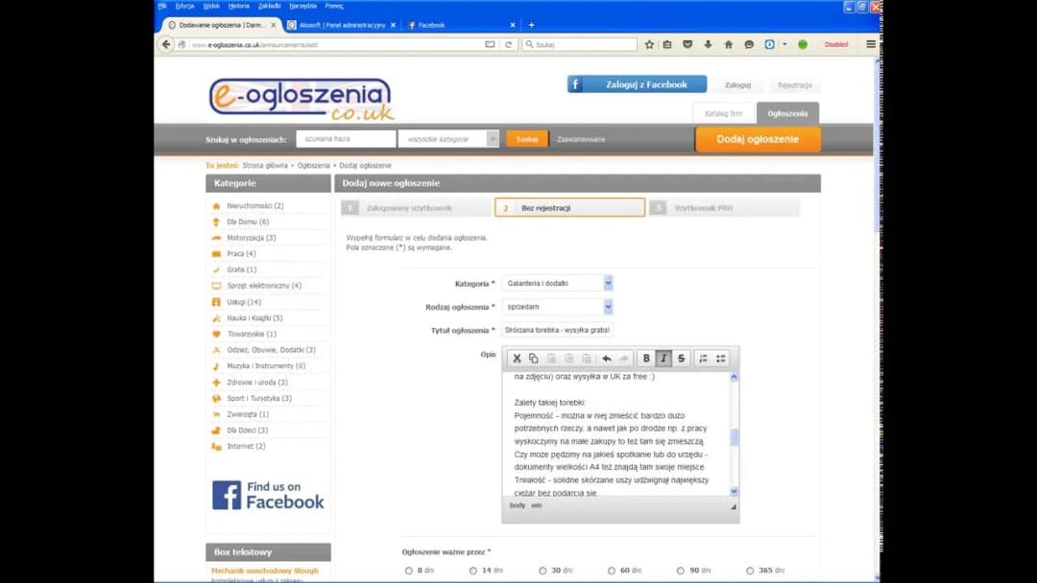Click the Zaloguj z Facebook button

pyautogui.click(x=637, y=84)
